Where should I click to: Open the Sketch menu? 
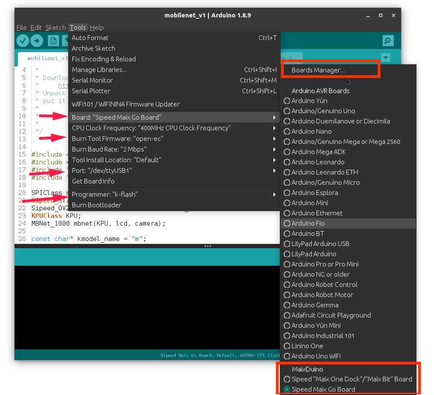coord(56,28)
